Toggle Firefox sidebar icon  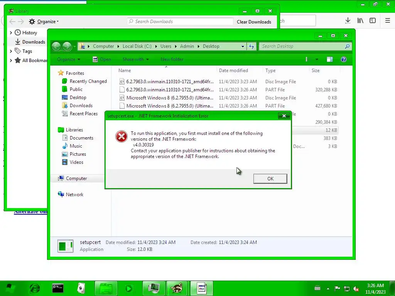(x=373, y=21)
